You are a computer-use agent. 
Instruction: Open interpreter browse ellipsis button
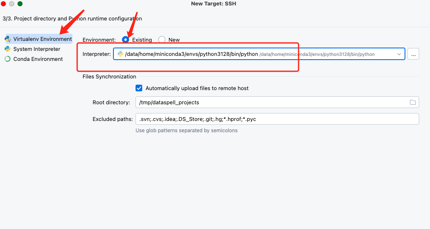[x=413, y=54]
